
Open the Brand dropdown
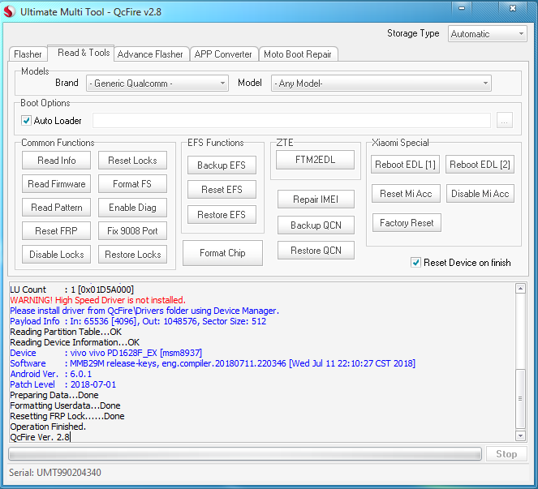tap(157, 84)
